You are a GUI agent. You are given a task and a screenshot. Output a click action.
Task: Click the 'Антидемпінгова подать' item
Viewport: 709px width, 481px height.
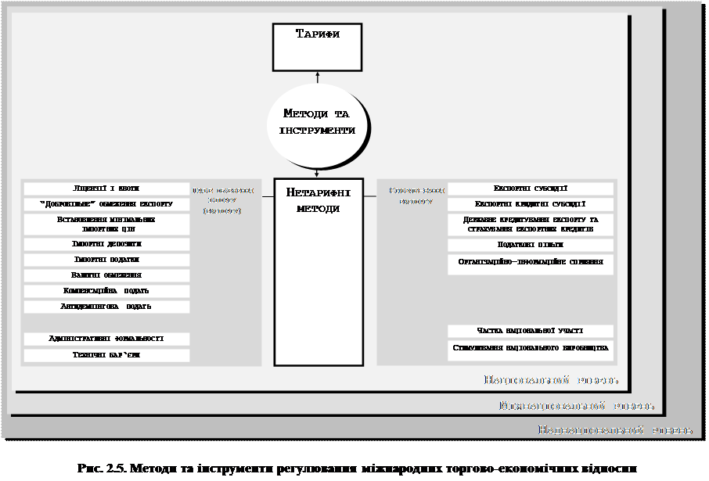(x=106, y=307)
